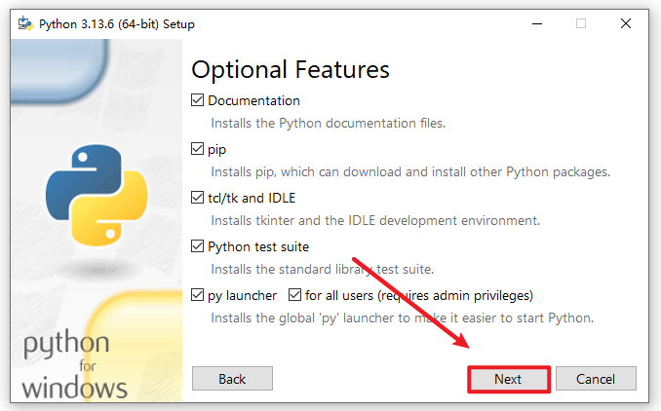661x411 pixels.
Task: Uncheck the Documentation checkbox
Action: [x=199, y=100]
